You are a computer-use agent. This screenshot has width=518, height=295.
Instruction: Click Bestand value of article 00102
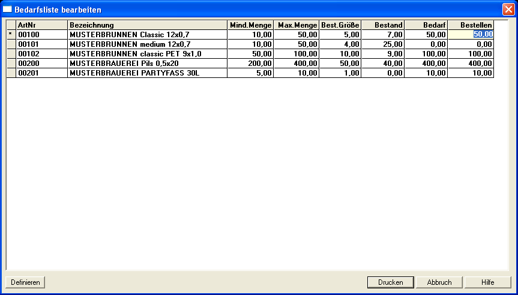pyautogui.click(x=383, y=53)
